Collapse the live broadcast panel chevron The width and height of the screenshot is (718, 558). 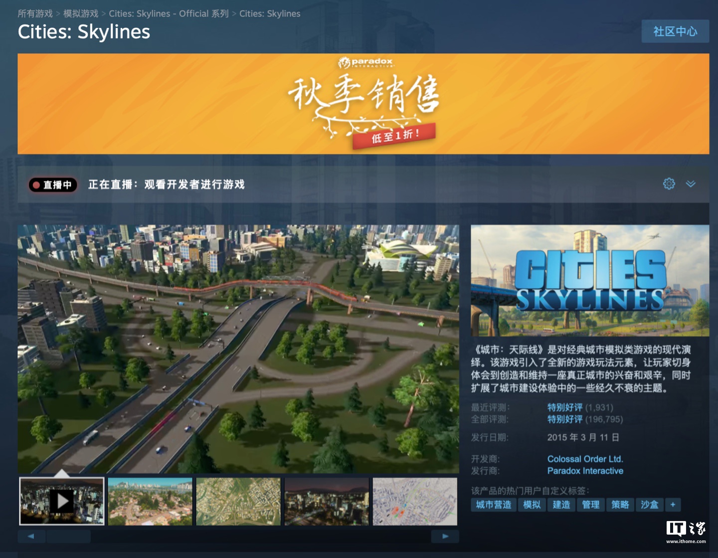tap(691, 184)
